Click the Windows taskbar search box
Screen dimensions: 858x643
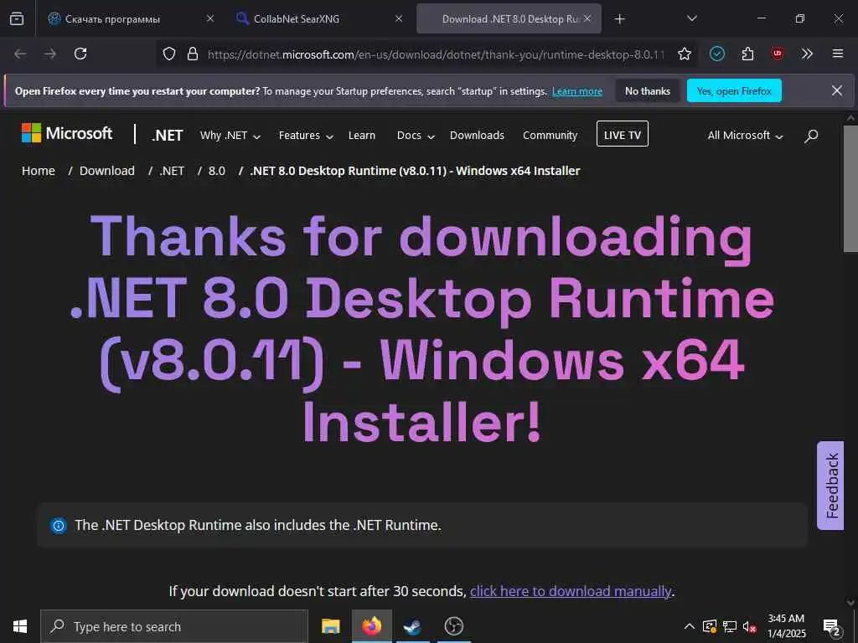(174, 626)
